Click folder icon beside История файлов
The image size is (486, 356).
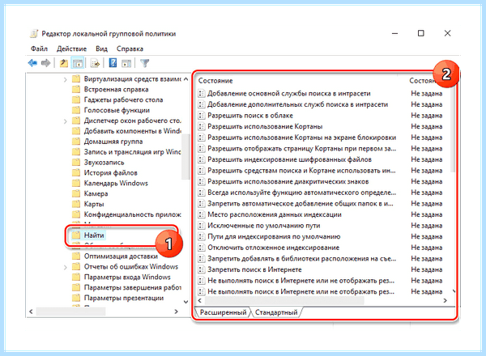click(76, 172)
